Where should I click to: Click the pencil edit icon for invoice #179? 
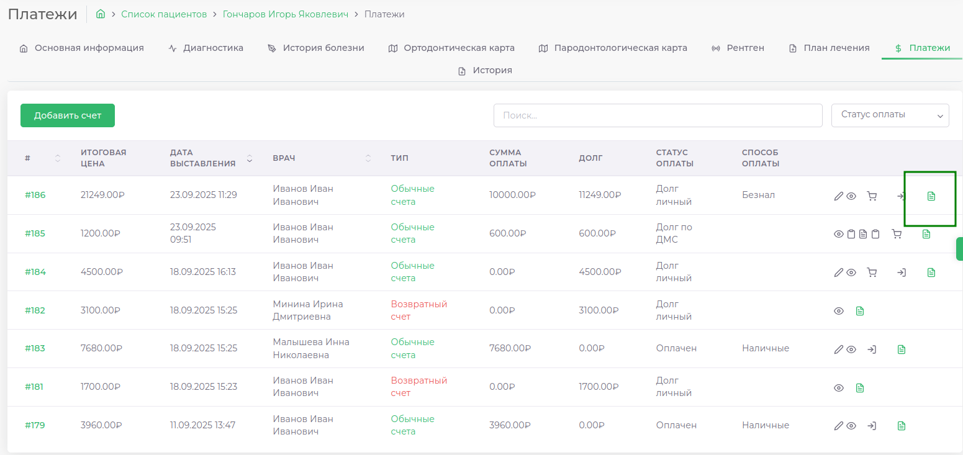(838, 426)
